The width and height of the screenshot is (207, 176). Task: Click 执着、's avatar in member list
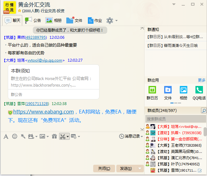153,133
